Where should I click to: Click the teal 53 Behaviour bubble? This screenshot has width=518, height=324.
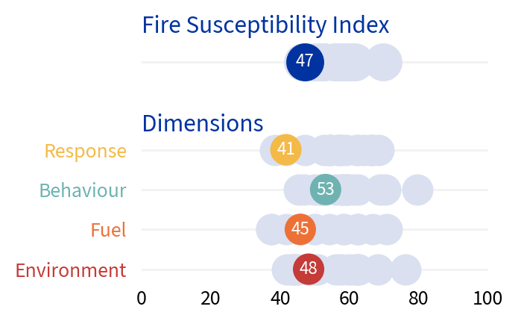point(325,190)
